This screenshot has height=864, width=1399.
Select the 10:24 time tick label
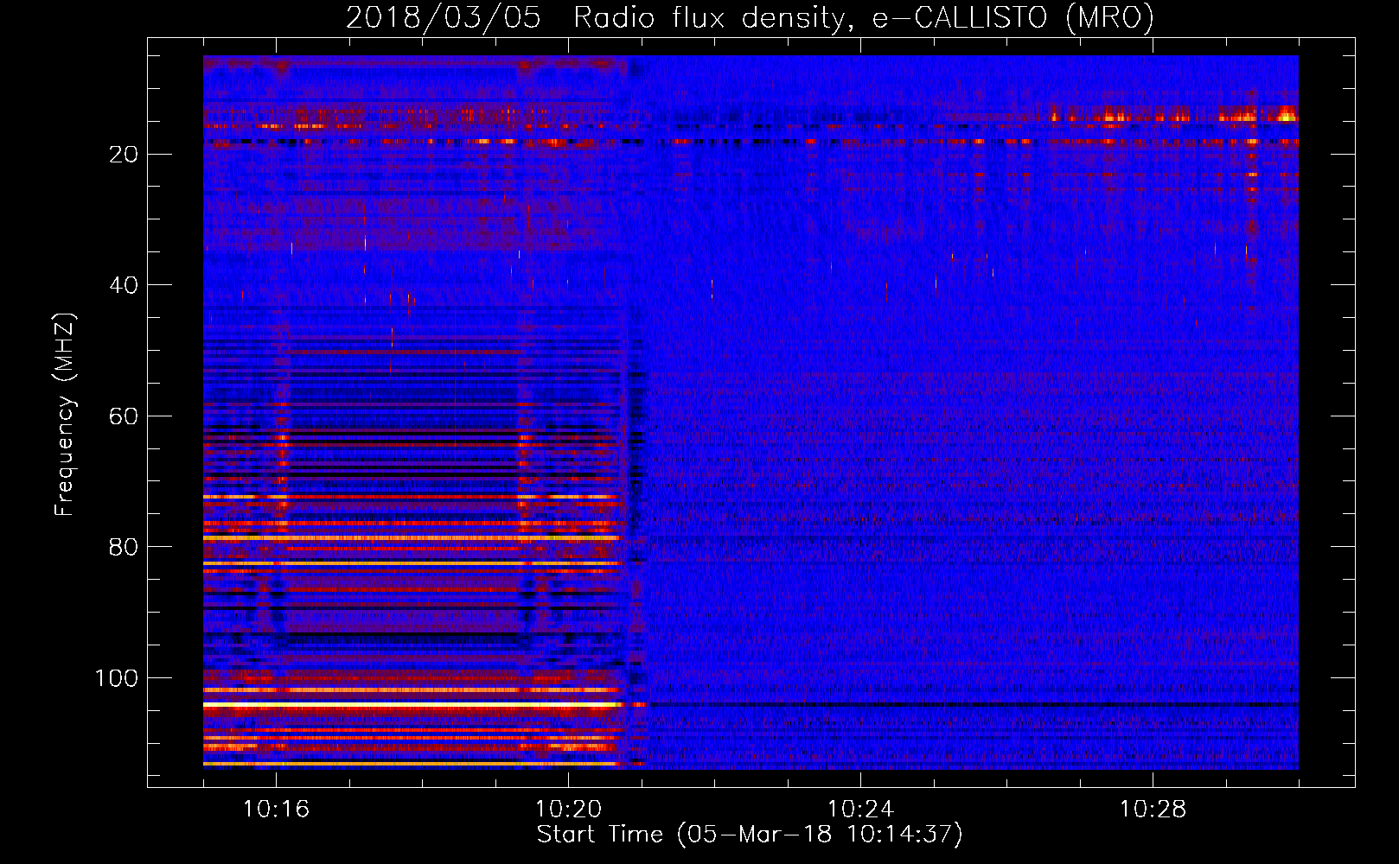coord(860,810)
